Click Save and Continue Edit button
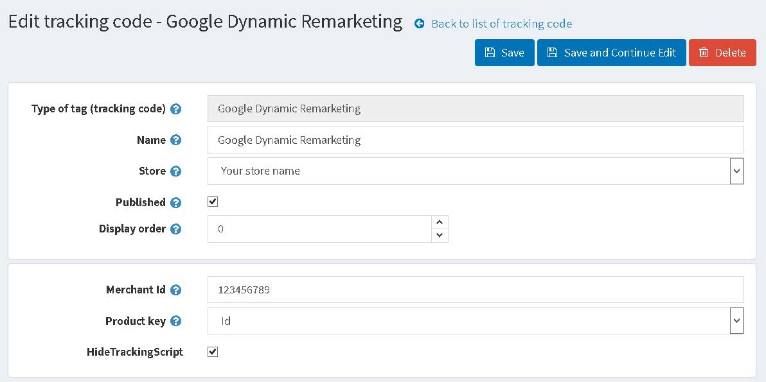The width and height of the screenshot is (766, 382). [612, 53]
